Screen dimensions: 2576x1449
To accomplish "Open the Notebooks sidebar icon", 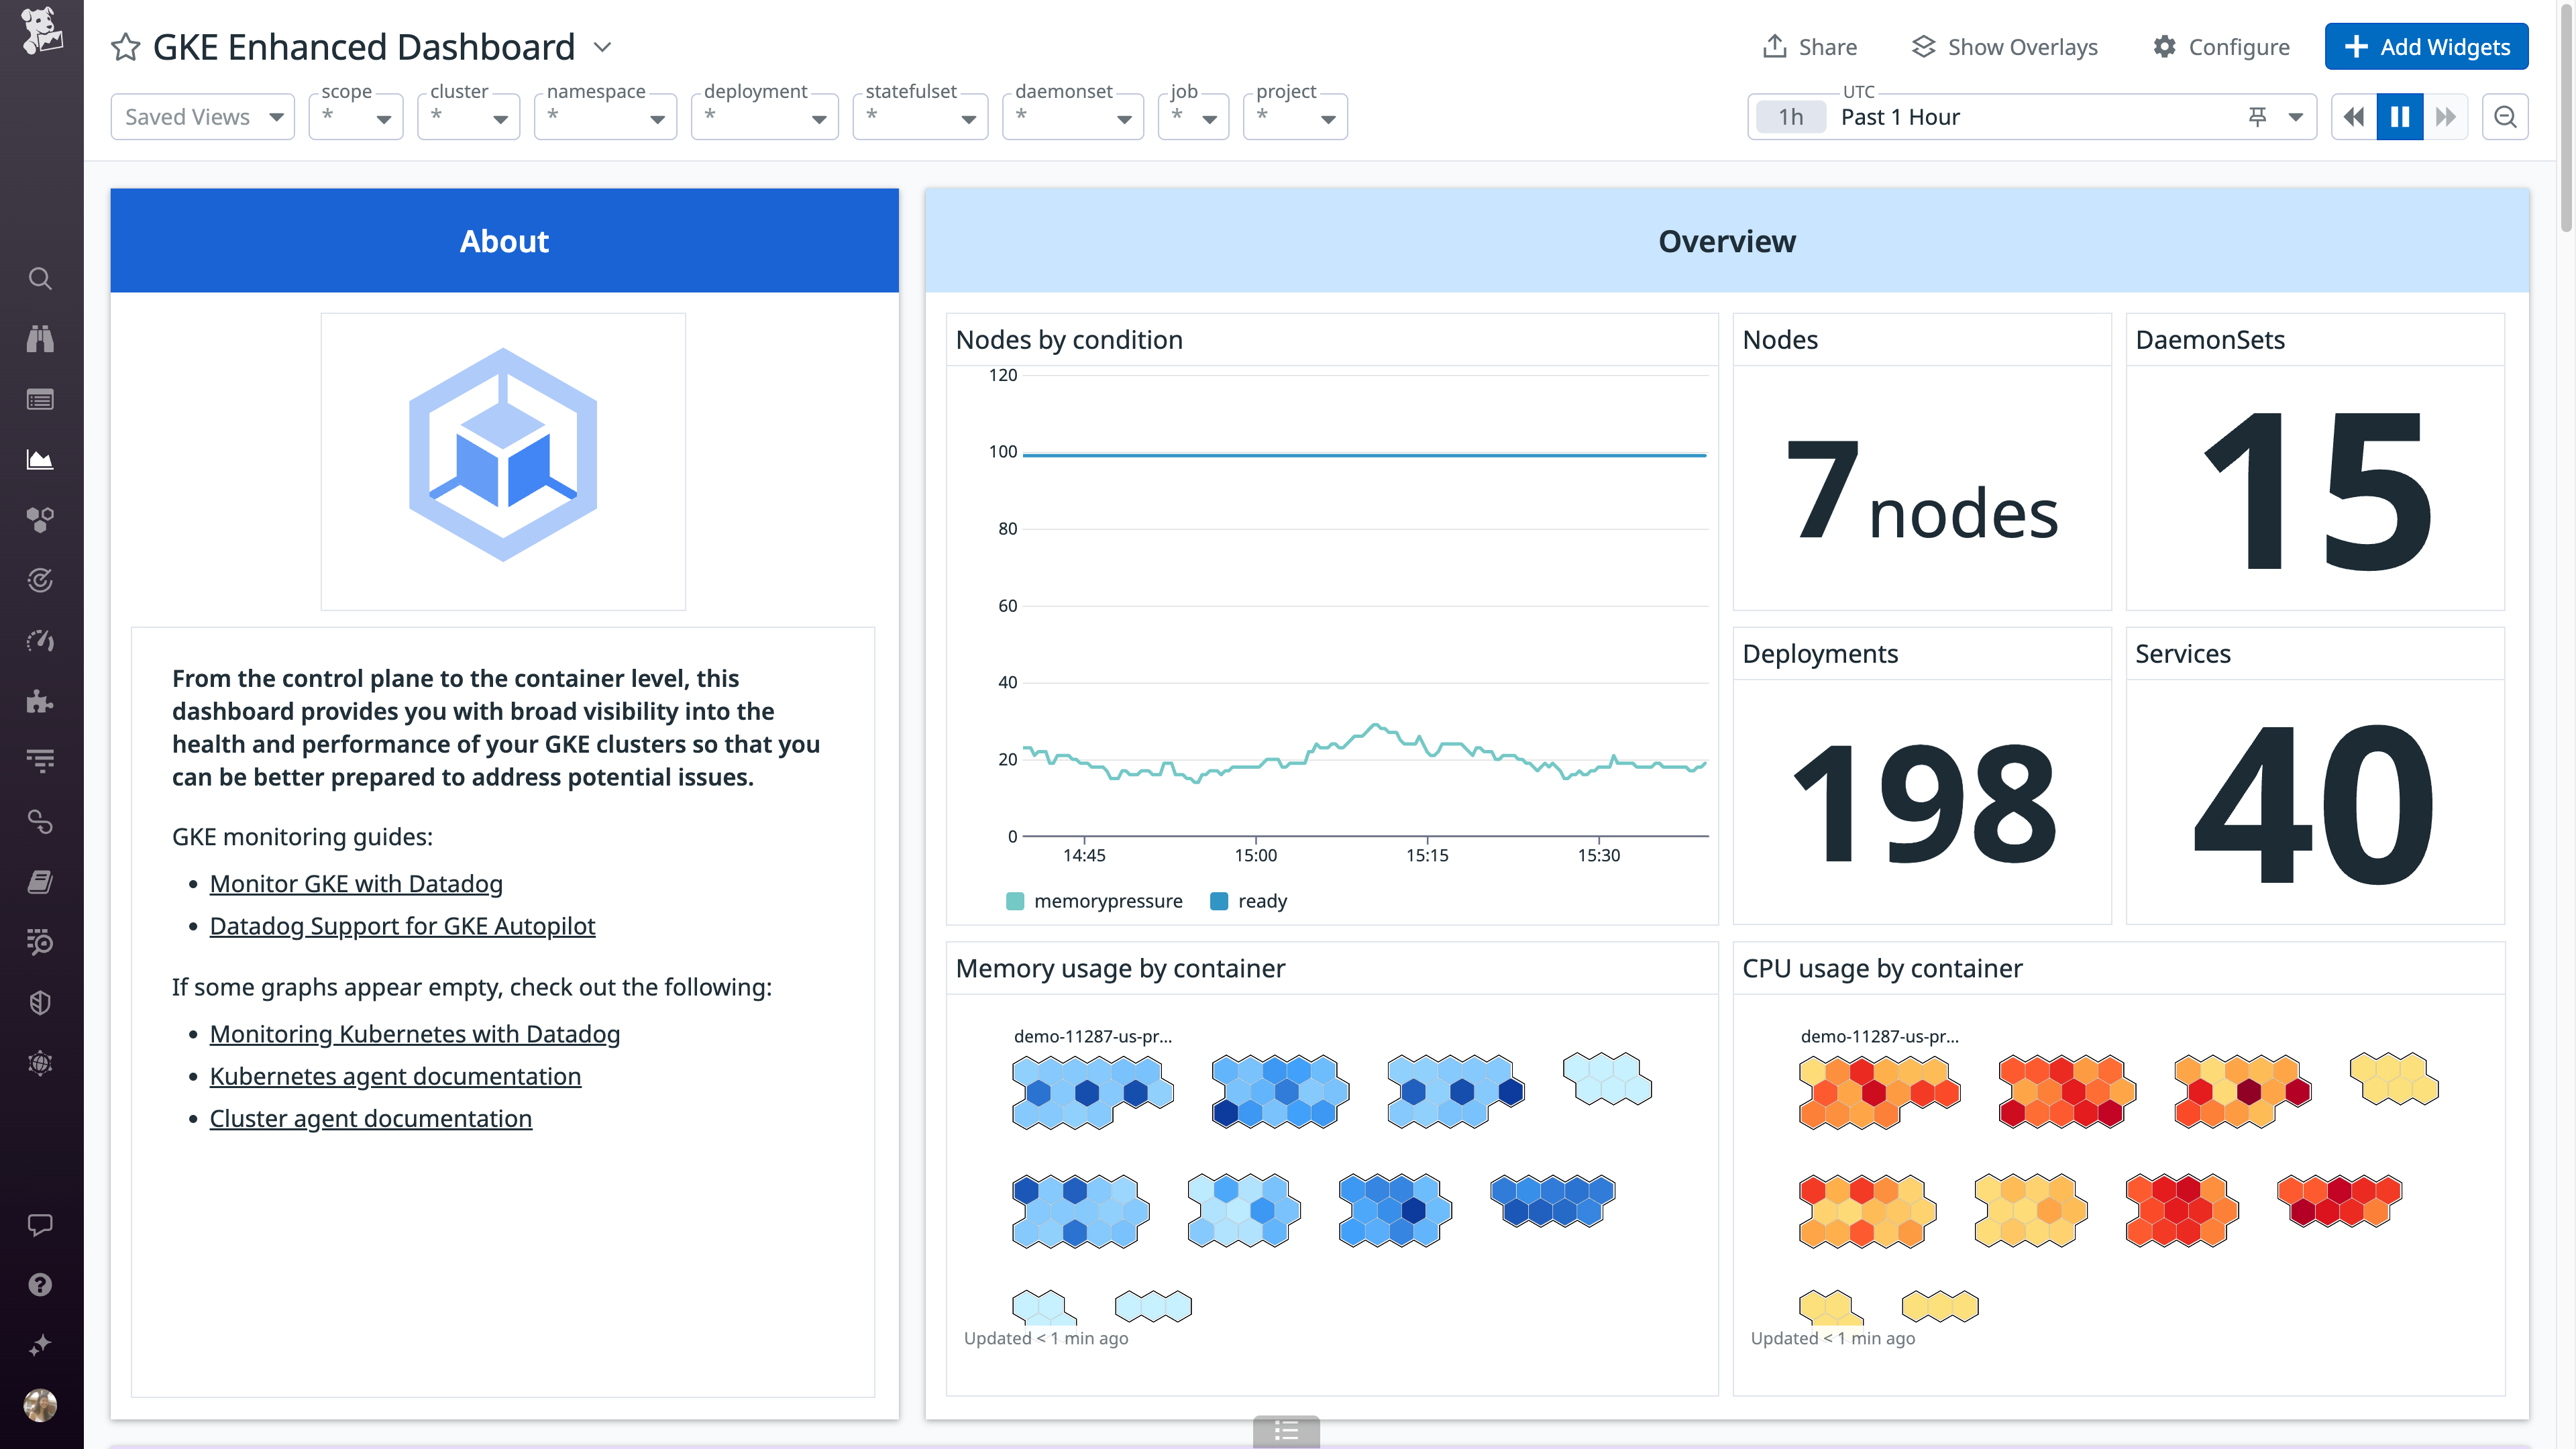I will pyautogui.click(x=40, y=880).
